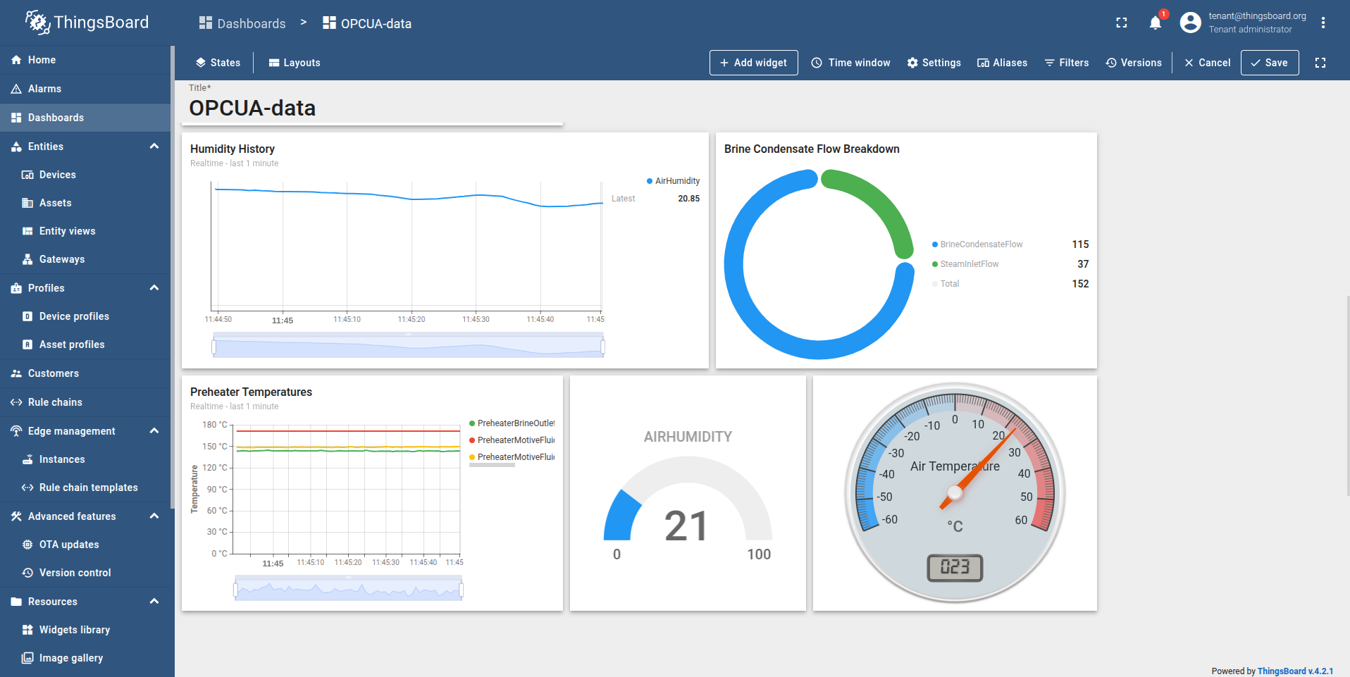
Task: Save the dashboard changes
Action: pos(1269,63)
